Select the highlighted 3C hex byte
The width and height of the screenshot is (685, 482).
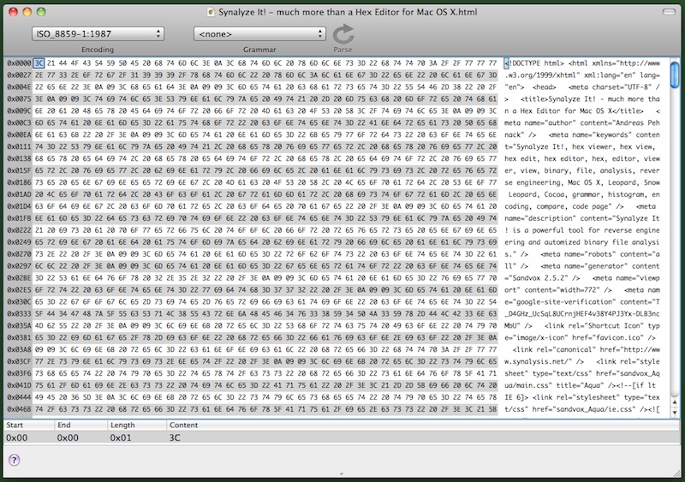coord(39,63)
